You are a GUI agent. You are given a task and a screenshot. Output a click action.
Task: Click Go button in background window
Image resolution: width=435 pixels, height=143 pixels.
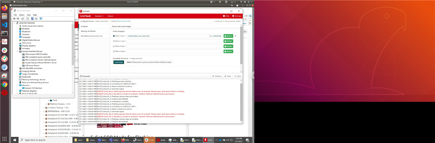tap(245, 32)
